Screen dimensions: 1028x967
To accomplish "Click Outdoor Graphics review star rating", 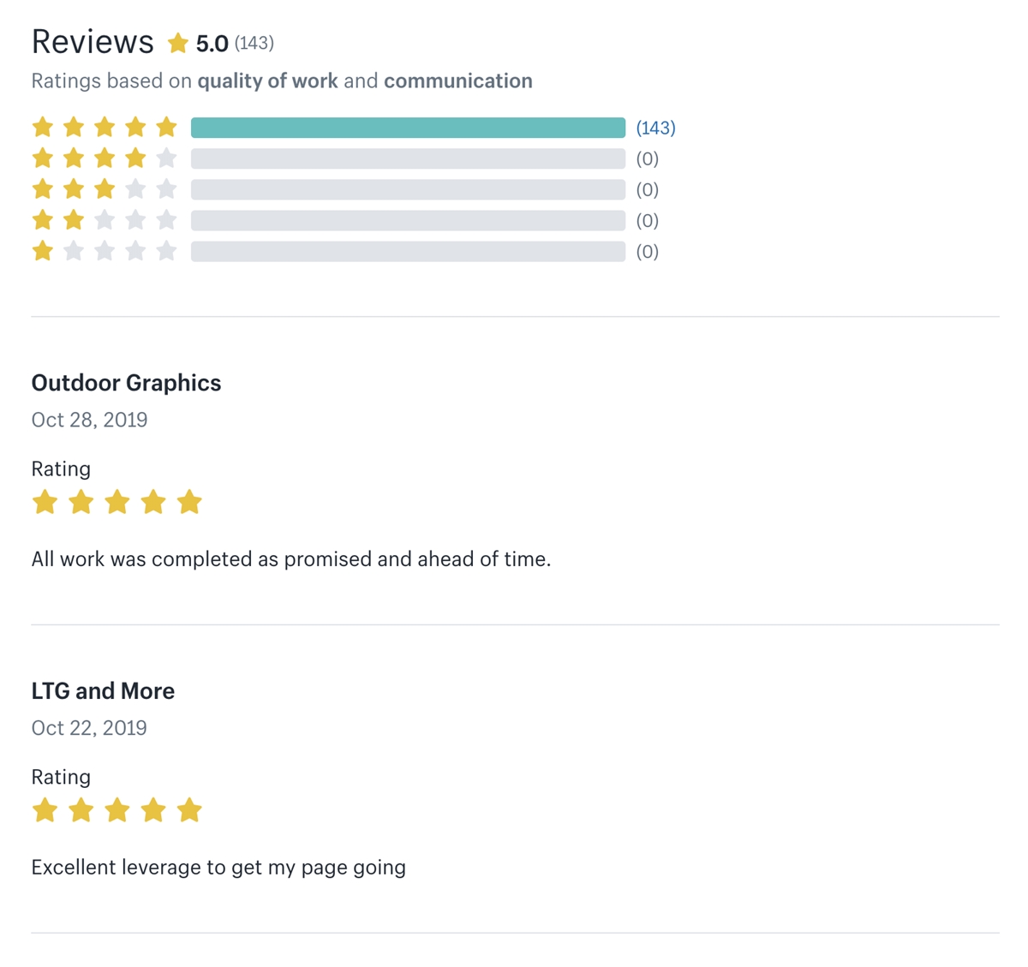I will click(117, 502).
